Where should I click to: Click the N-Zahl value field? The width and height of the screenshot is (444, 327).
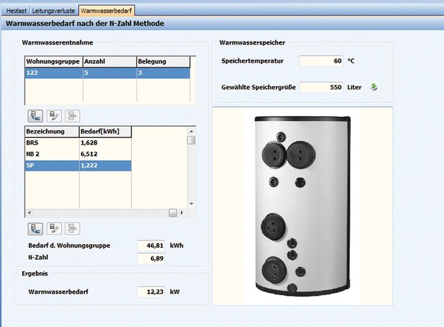151,258
